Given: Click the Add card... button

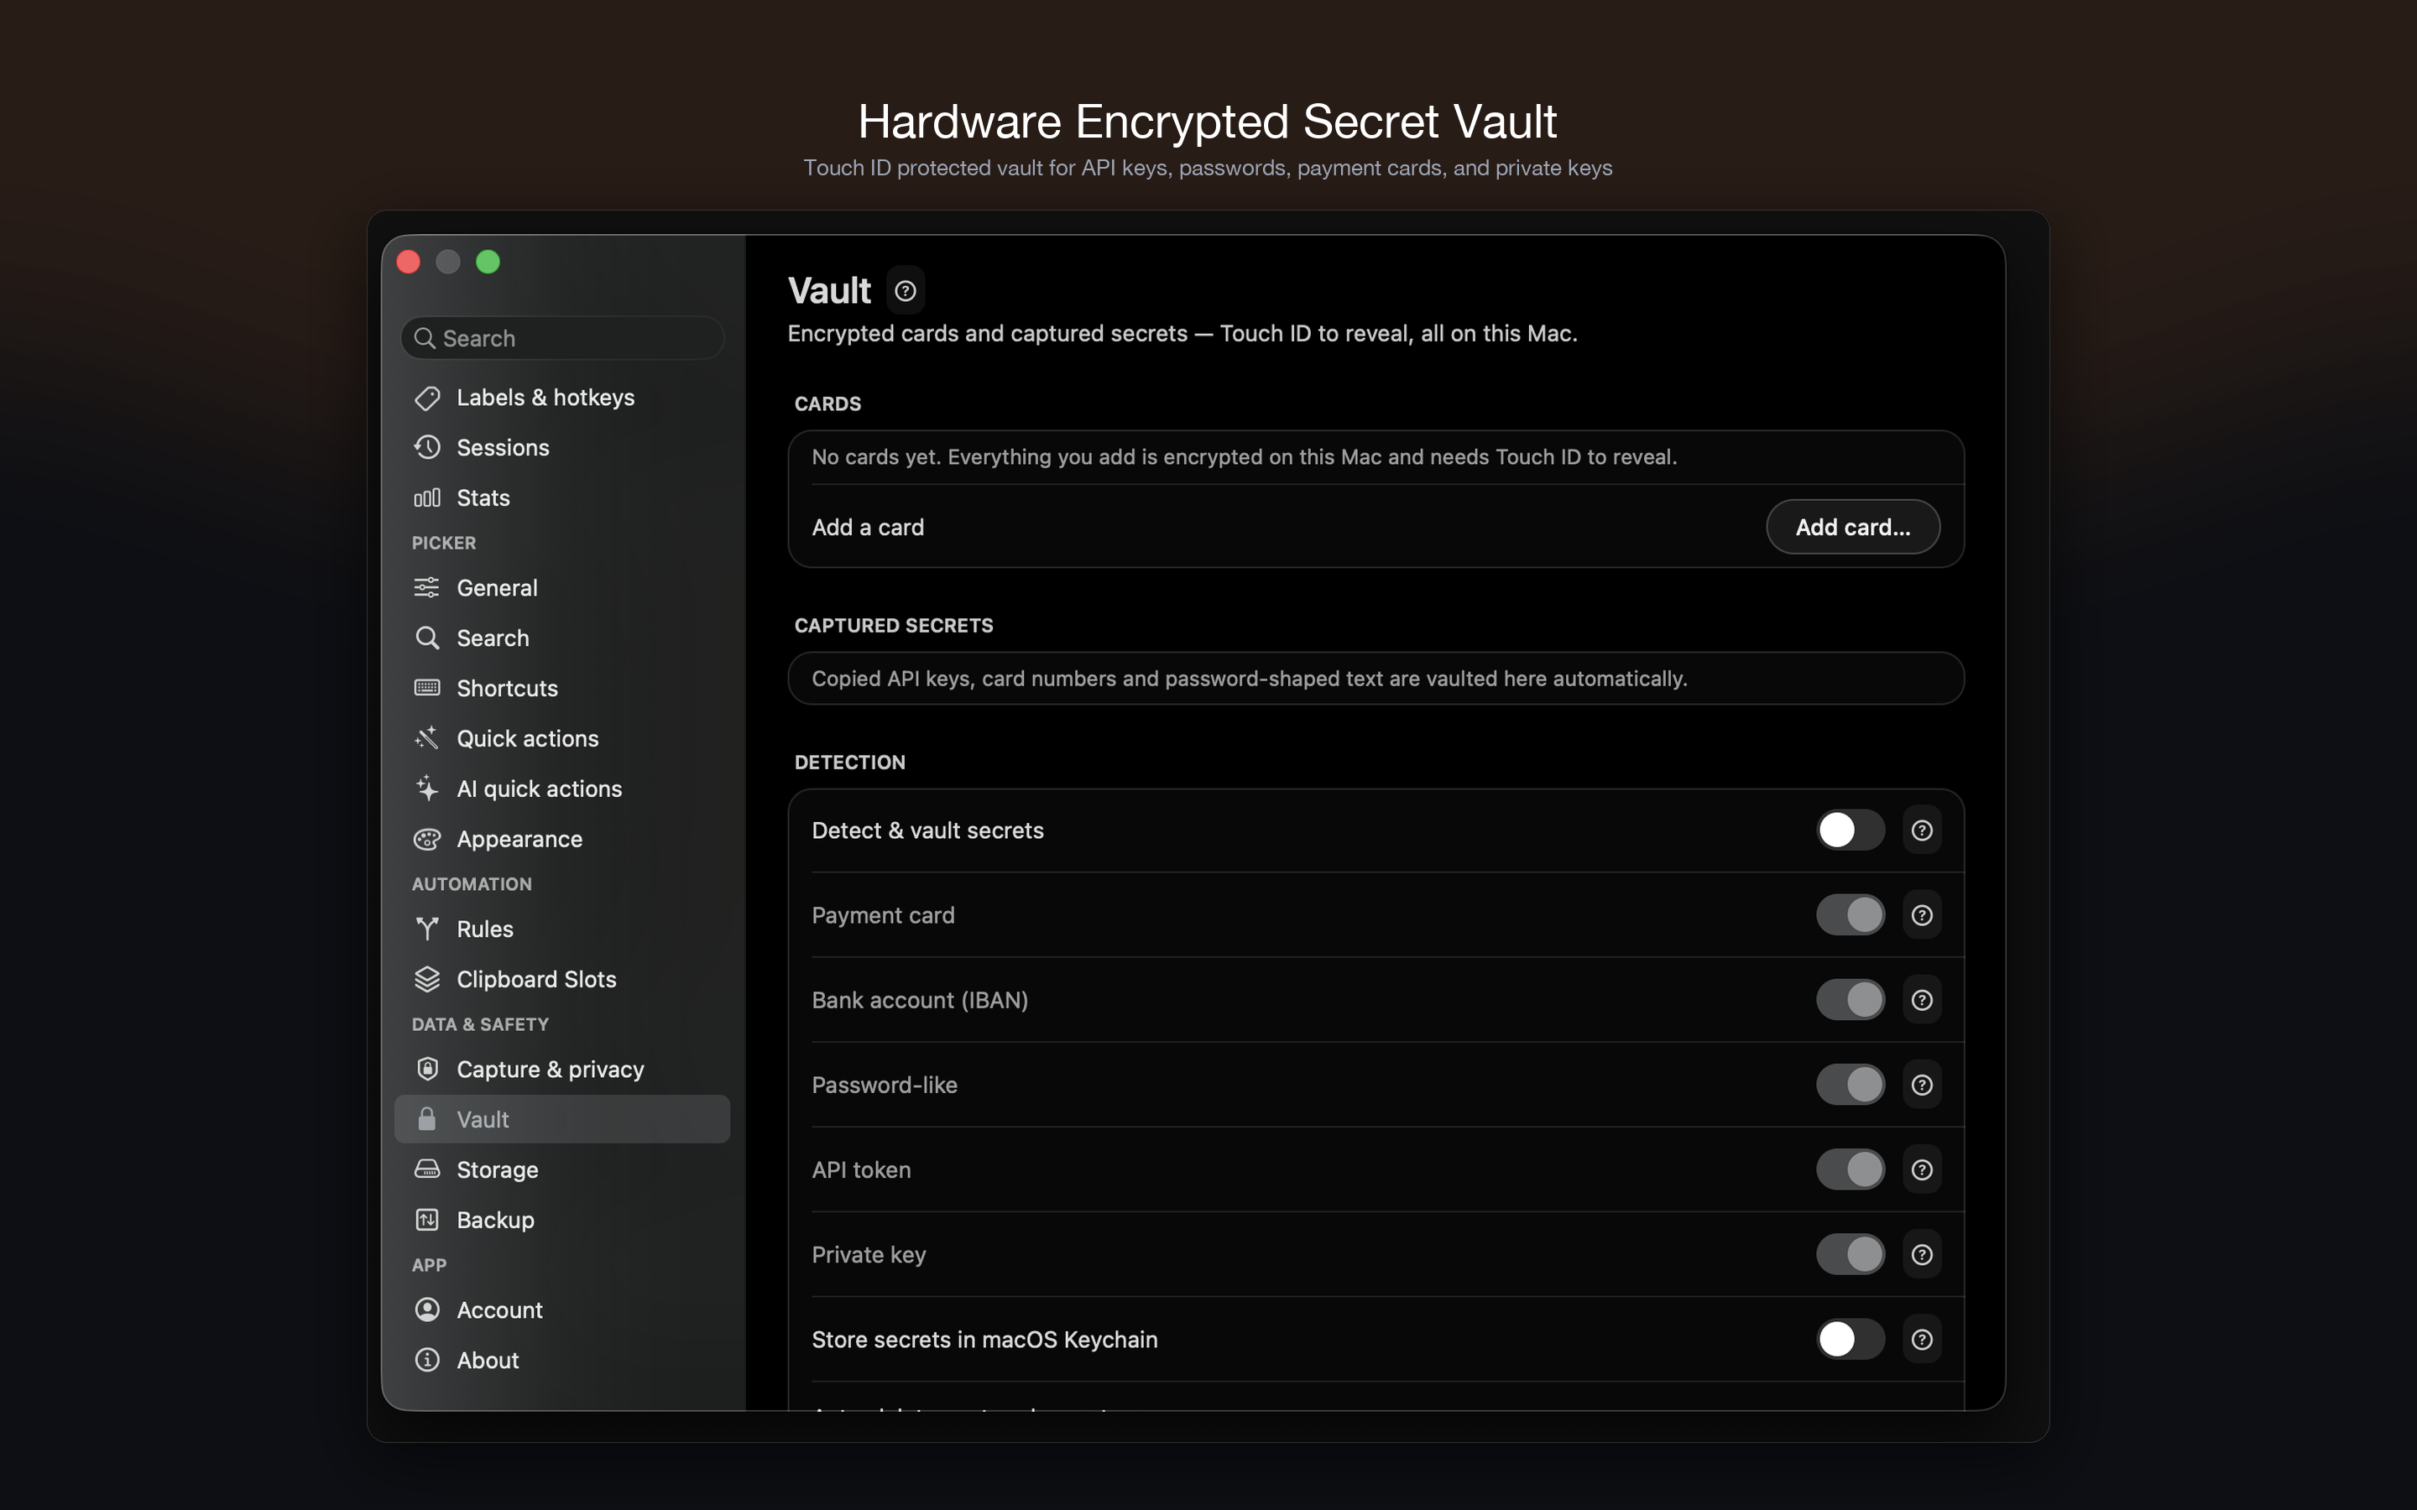Looking at the screenshot, I should pos(1853,526).
